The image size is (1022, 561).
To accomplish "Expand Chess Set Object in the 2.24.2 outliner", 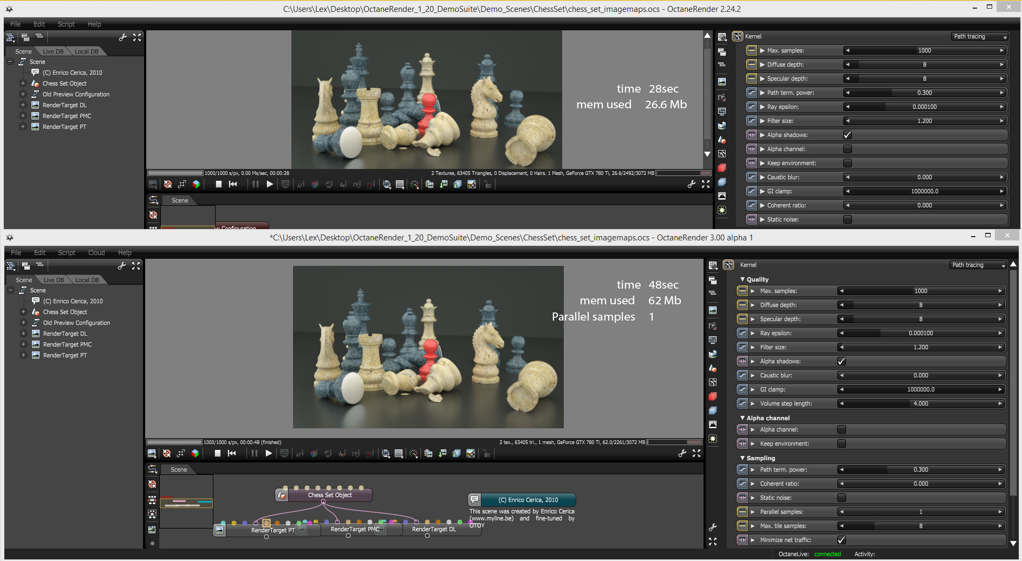I will [x=23, y=83].
